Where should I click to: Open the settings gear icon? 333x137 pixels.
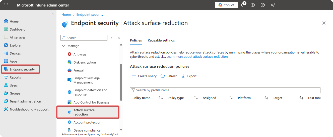point(253,5)
